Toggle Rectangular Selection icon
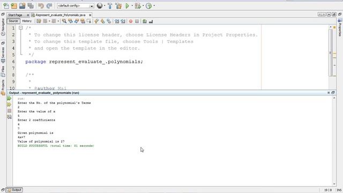The height and width of the screenshot is (193, 343). pyautogui.click(x=89, y=21)
